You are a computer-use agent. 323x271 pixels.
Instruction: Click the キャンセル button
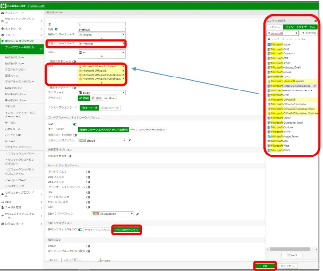pyautogui.click(x=287, y=266)
